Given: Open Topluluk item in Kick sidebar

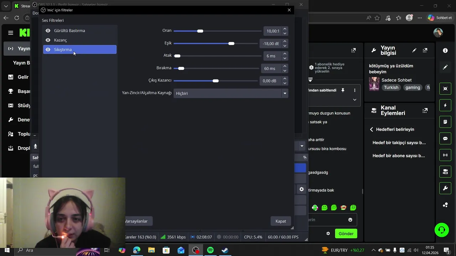Looking at the screenshot, I should 18,134.
